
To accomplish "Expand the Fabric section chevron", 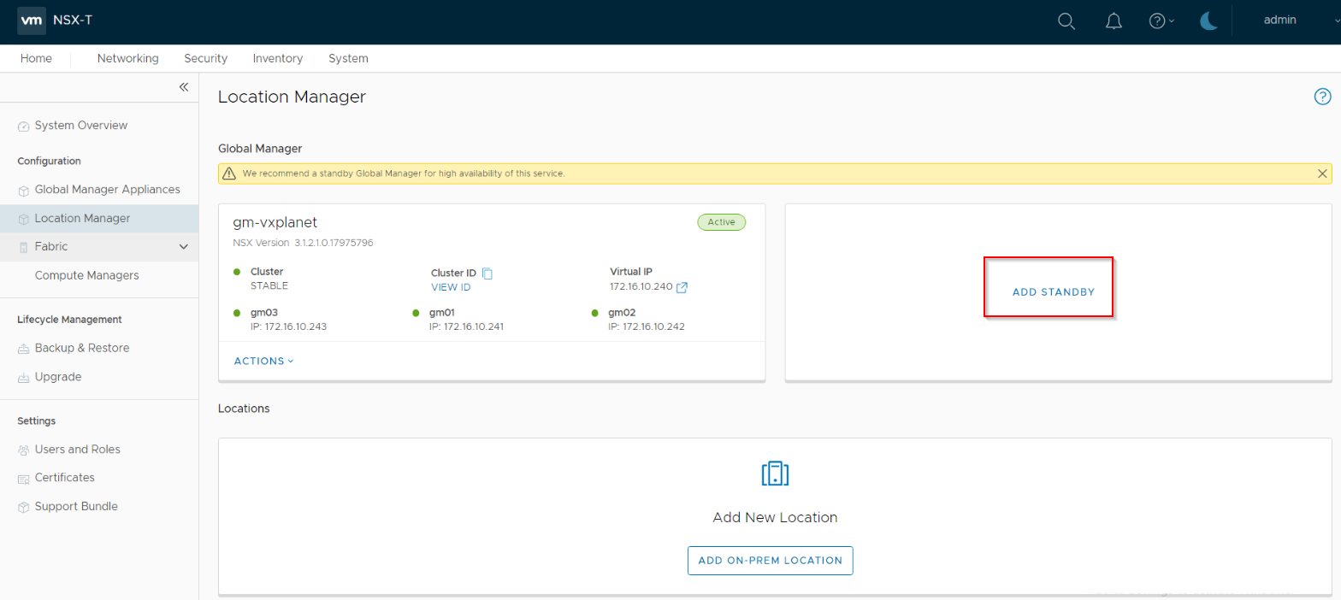I will (183, 247).
